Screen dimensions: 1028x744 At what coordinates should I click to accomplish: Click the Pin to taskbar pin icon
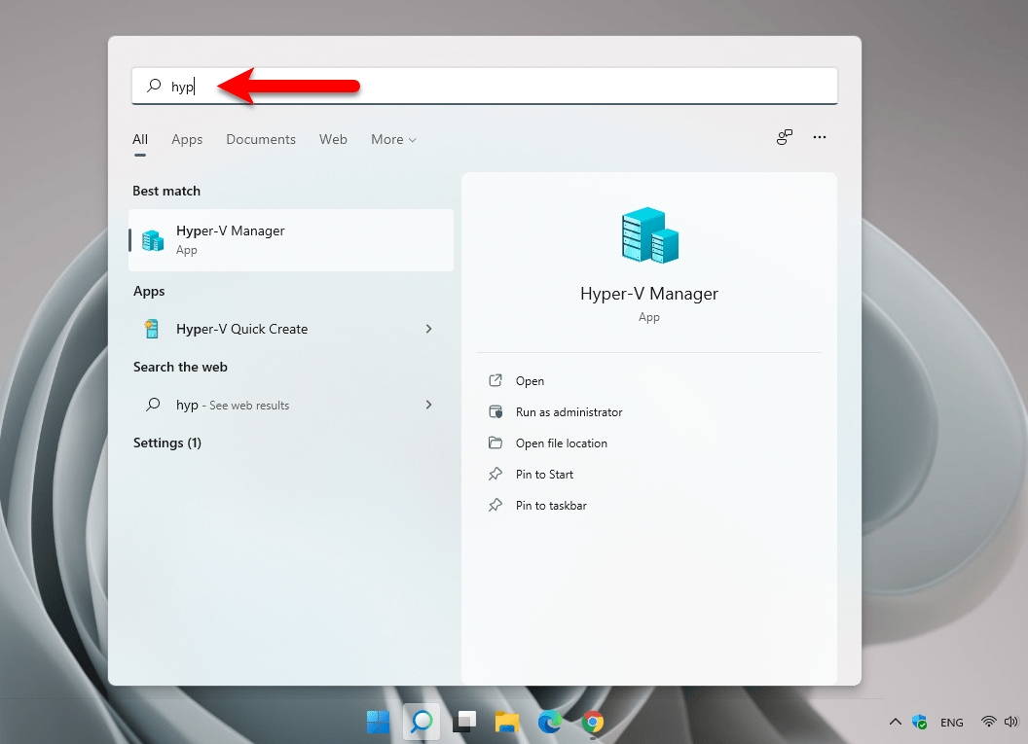click(x=496, y=506)
